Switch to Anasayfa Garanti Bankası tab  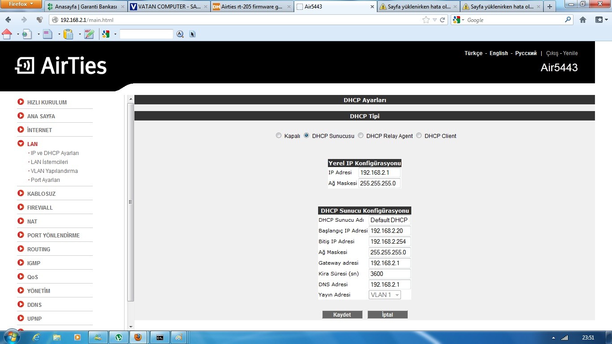click(x=85, y=7)
